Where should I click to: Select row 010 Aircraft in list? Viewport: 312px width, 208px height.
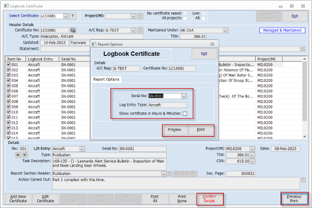click(x=48, y=112)
